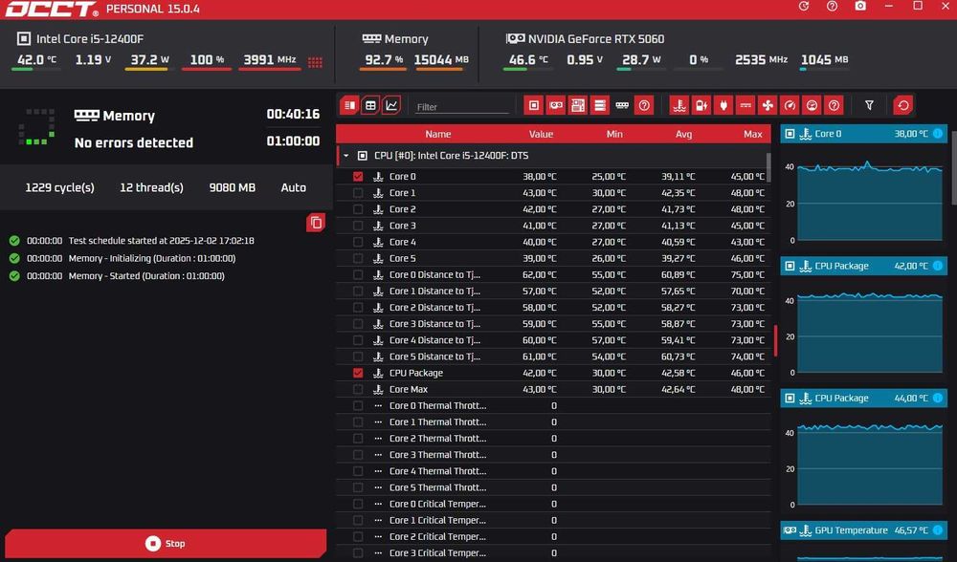Click 'Memory - Initializing' log entry
957x562 pixels.
[152, 258]
